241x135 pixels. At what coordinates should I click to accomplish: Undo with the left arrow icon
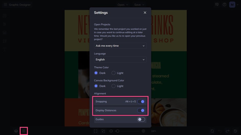(x=220, y=131)
